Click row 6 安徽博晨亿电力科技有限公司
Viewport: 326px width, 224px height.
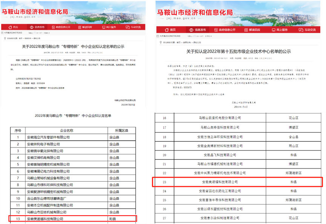[73, 171]
